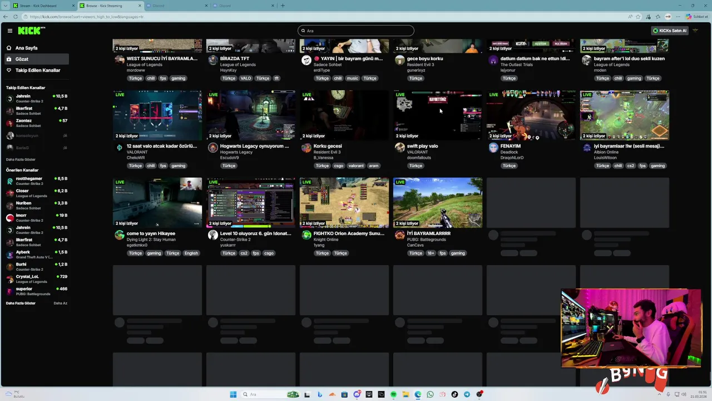
Task: Open Ayberk recommended channel
Action: (36, 254)
